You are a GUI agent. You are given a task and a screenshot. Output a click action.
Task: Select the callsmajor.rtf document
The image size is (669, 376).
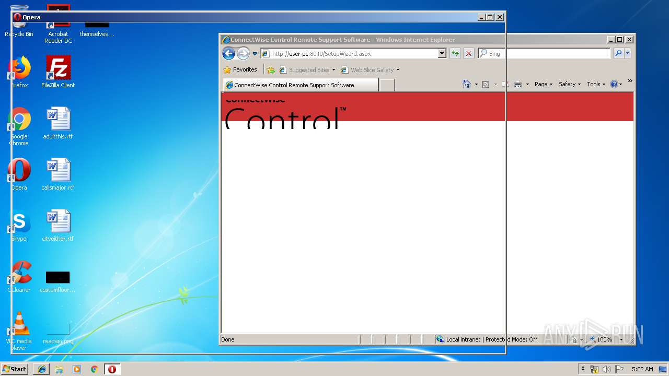point(58,174)
